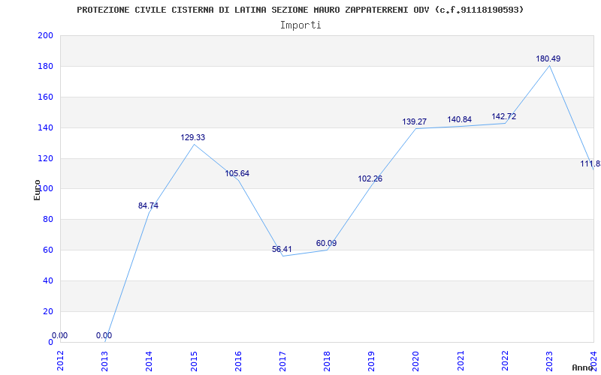Image resolution: width=601 pixels, height=375 pixels.
Task: Click the Euro y-axis title
Action: (x=37, y=189)
